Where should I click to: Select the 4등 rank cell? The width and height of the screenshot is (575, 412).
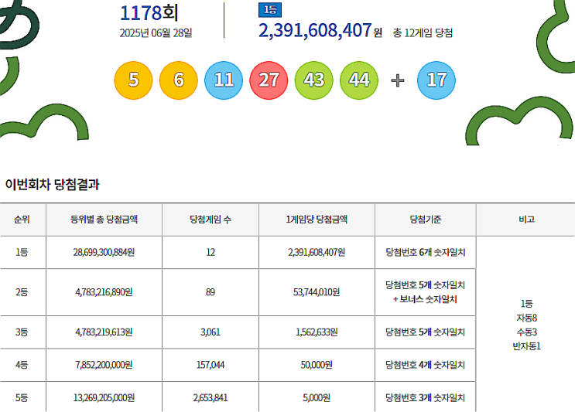pos(22,365)
